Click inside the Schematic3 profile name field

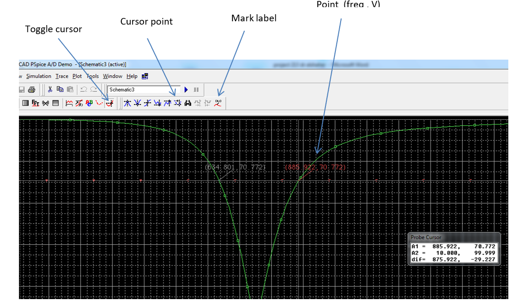click(x=142, y=89)
